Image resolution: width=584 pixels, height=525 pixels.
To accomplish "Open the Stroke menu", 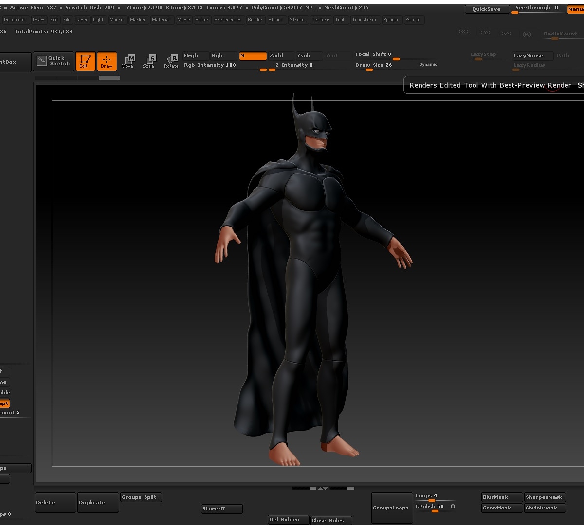I will pos(297,20).
